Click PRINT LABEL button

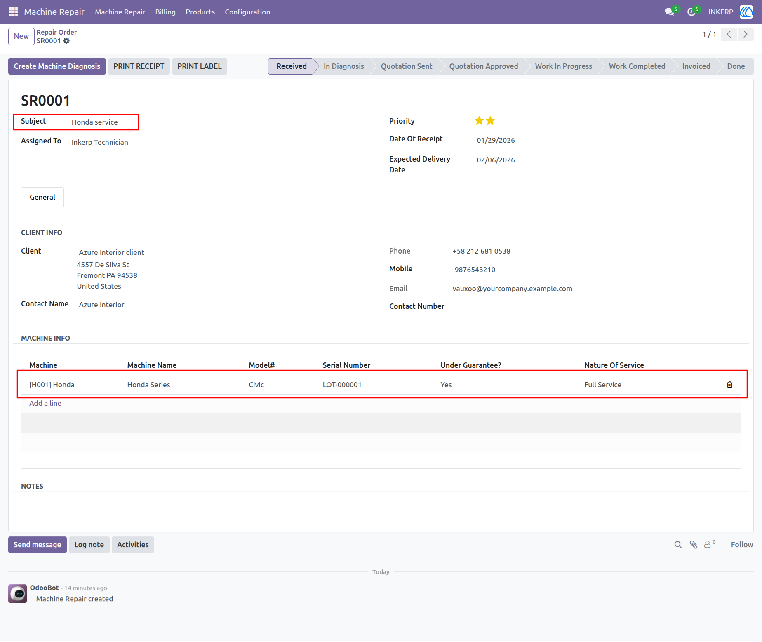tap(199, 66)
